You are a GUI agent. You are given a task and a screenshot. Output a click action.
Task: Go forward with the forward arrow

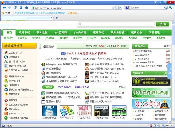coord(10,8)
